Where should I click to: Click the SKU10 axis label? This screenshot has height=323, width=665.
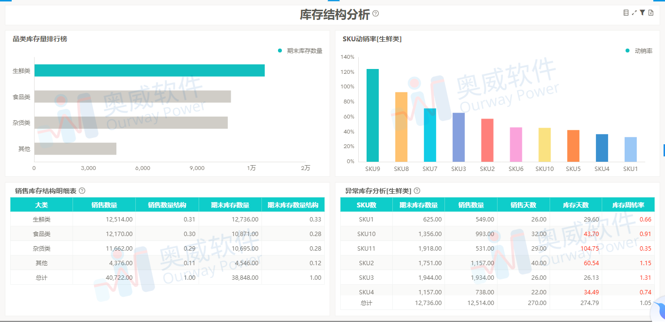(x=544, y=169)
